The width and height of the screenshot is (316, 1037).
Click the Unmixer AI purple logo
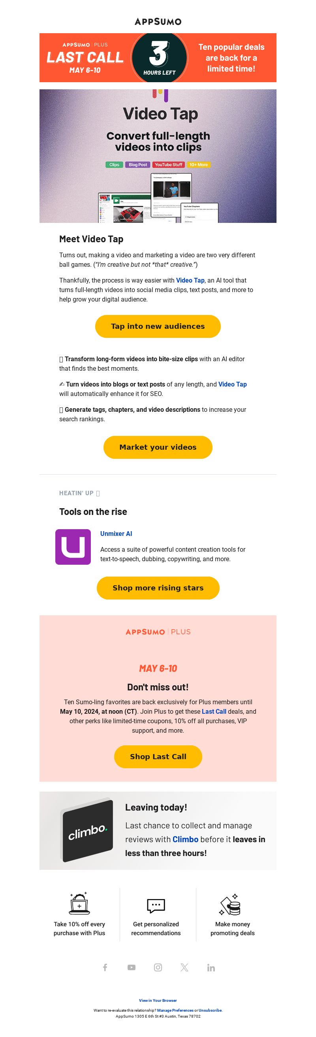pyautogui.click(x=73, y=547)
